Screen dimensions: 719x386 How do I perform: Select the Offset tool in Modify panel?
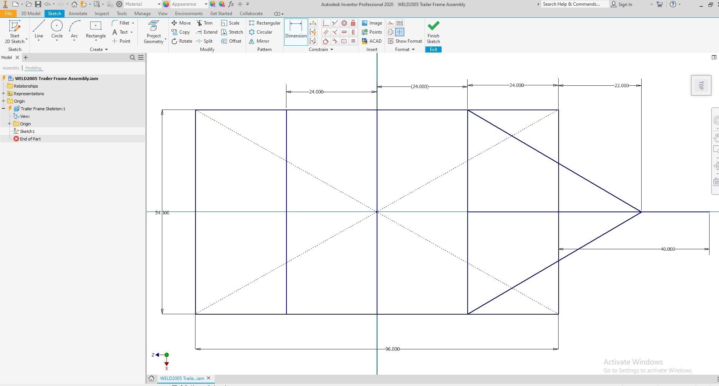pos(231,41)
